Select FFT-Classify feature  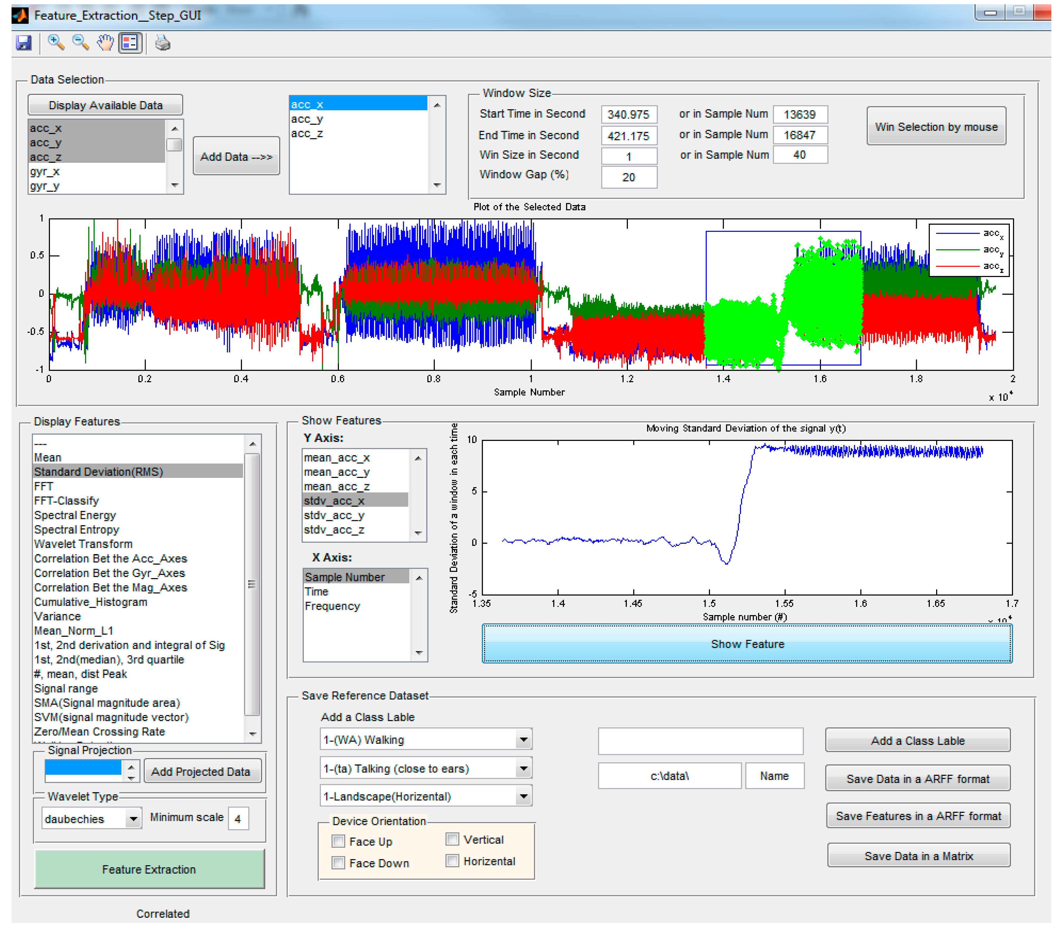tap(138, 501)
